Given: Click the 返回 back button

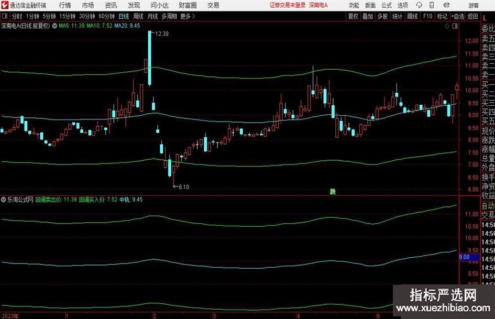Looking at the screenshot, I should click(472, 16).
